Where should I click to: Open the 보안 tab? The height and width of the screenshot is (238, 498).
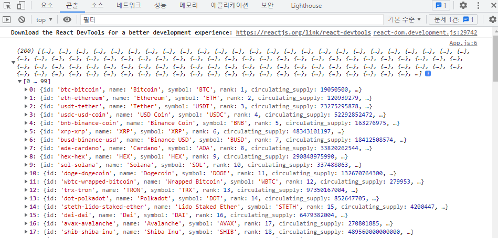(x=267, y=5)
